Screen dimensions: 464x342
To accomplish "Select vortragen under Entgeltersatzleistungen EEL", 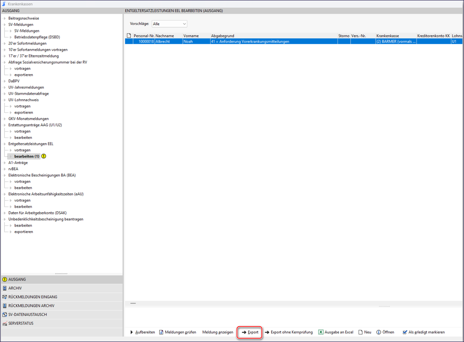I will click(x=22, y=150).
